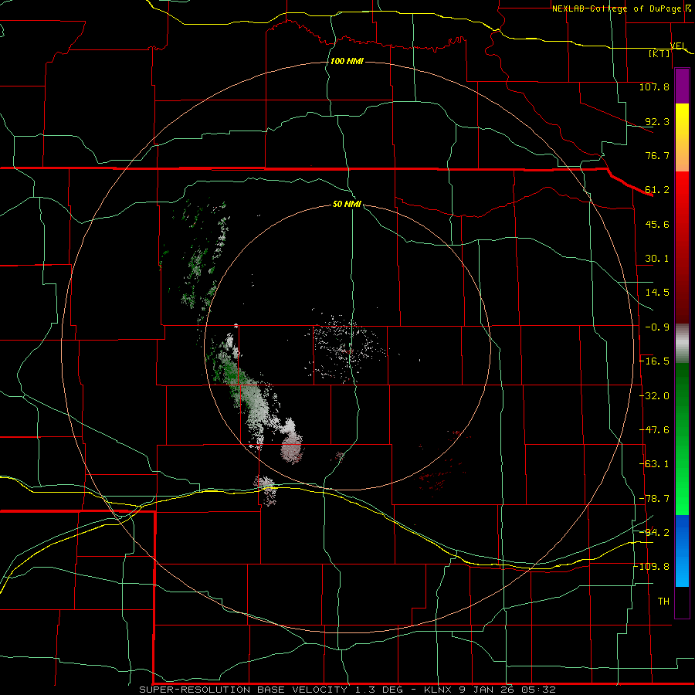Click the VEL legend heading
This screenshot has height=695, width=695.
pyautogui.click(x=678, y=46)
